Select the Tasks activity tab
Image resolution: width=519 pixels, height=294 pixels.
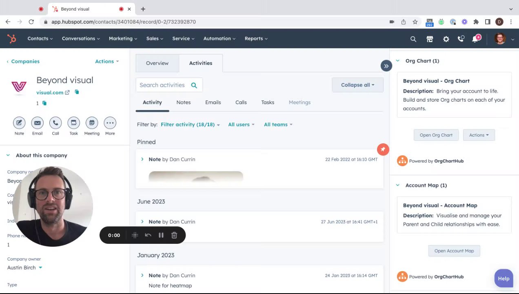tap(268, 102)
